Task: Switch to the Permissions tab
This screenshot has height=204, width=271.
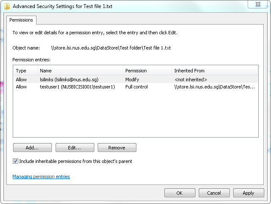Action: point(21,20)
